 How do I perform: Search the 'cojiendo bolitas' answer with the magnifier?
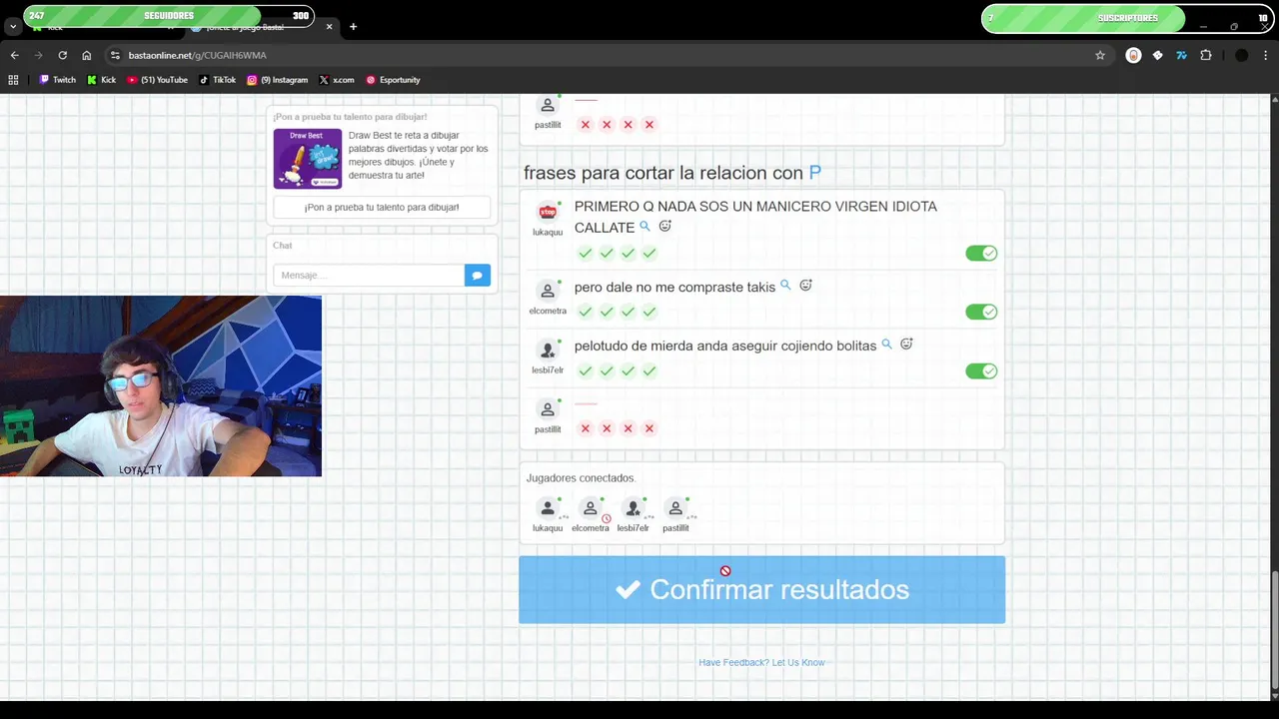pos(886,345)
